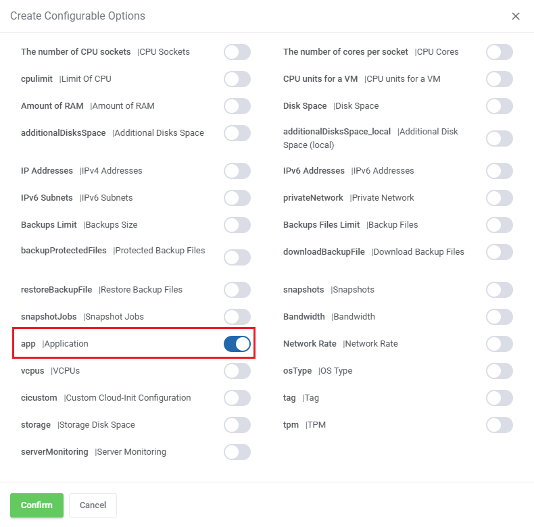Enable the OS Type toggle
The image size is (534, 527).
500,371
